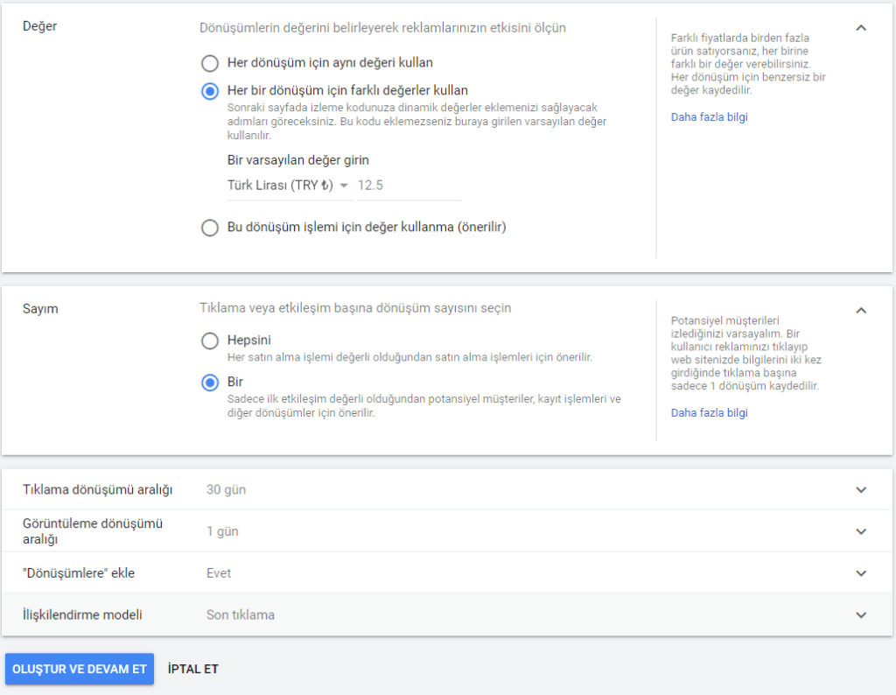
Task: Select the 'Bir' count option
Action: pyautogui.click(x=210, y=383)
